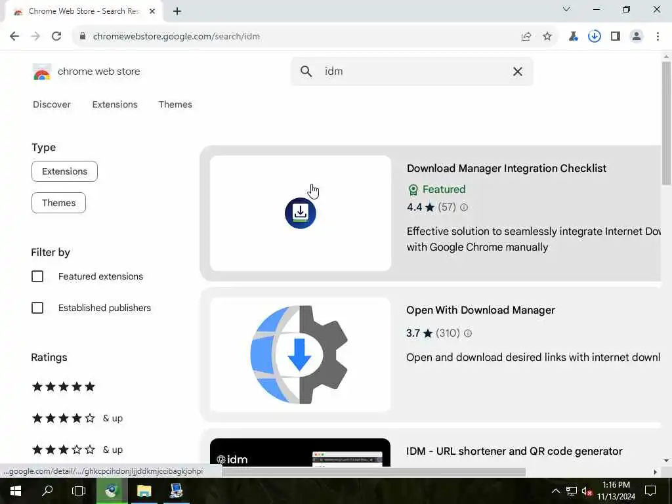Click the 3.7 rating text
Image resolution: width=672 pixels, height=504 pixels.
tap(413, 333)
